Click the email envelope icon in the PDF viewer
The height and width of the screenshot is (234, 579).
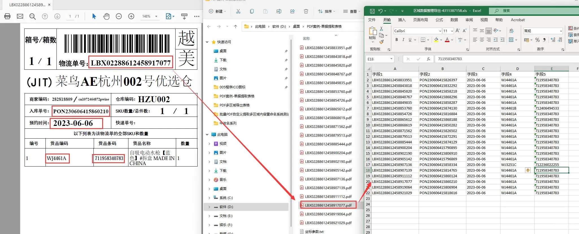point(20,16)
